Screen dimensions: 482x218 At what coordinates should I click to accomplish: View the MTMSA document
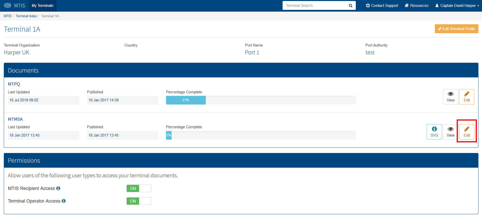(450, 132)
